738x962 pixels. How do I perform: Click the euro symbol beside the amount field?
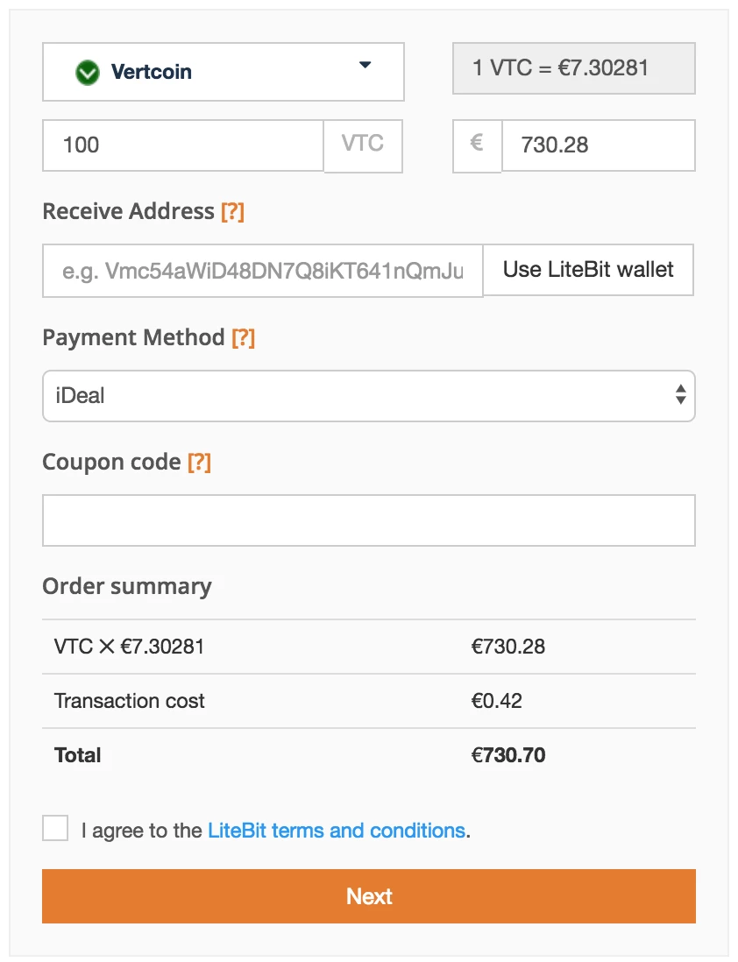point(477,145)
